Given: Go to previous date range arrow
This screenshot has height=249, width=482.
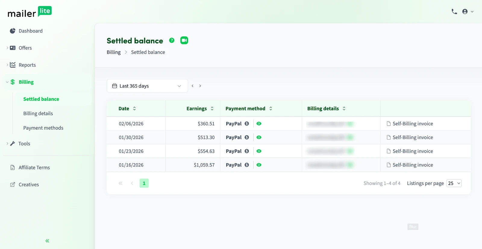Looking at the screenshot, I should pyautogui.click(x=192, y=86).
